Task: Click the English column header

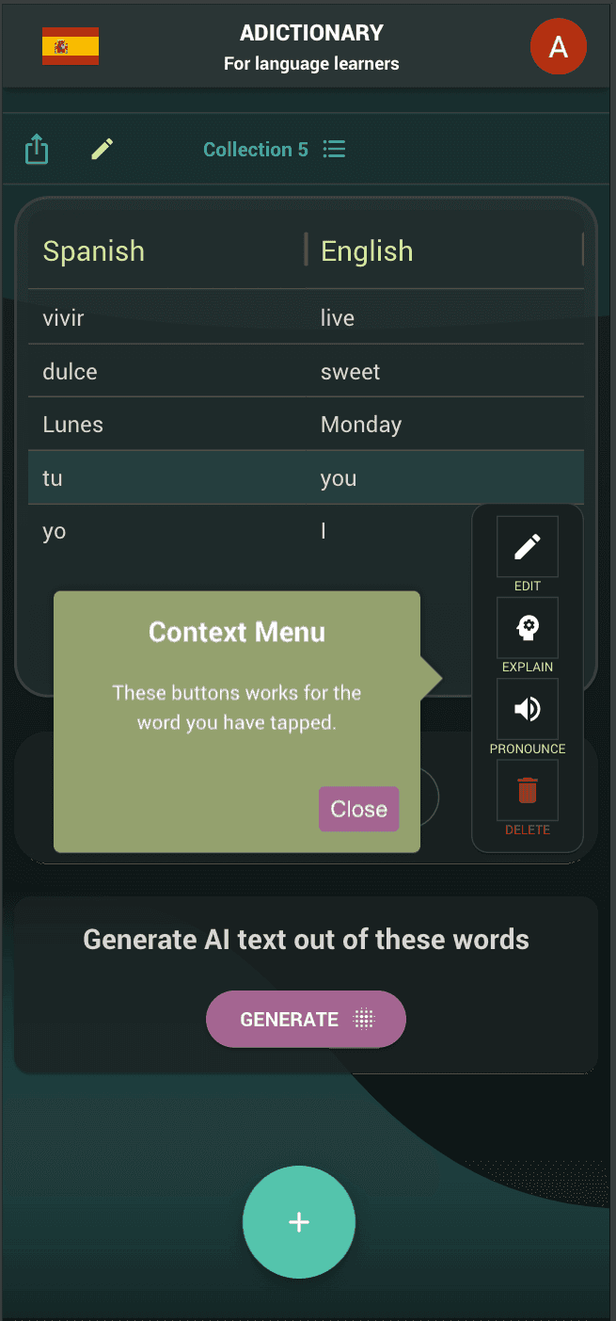Action: [367, 251]
